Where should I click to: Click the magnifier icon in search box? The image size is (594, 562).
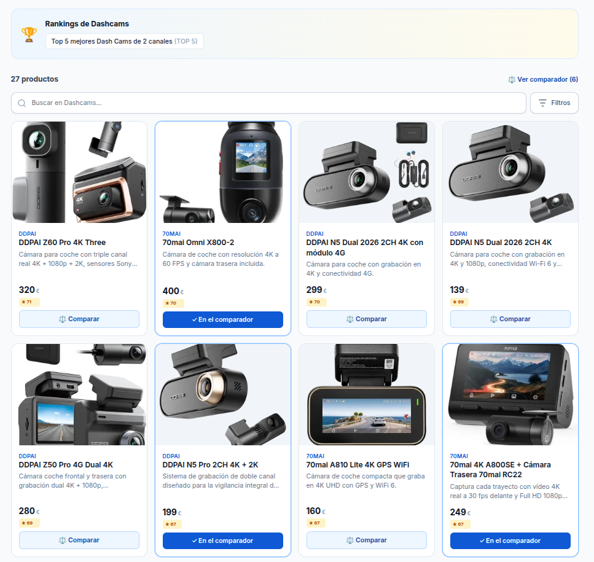22,103
